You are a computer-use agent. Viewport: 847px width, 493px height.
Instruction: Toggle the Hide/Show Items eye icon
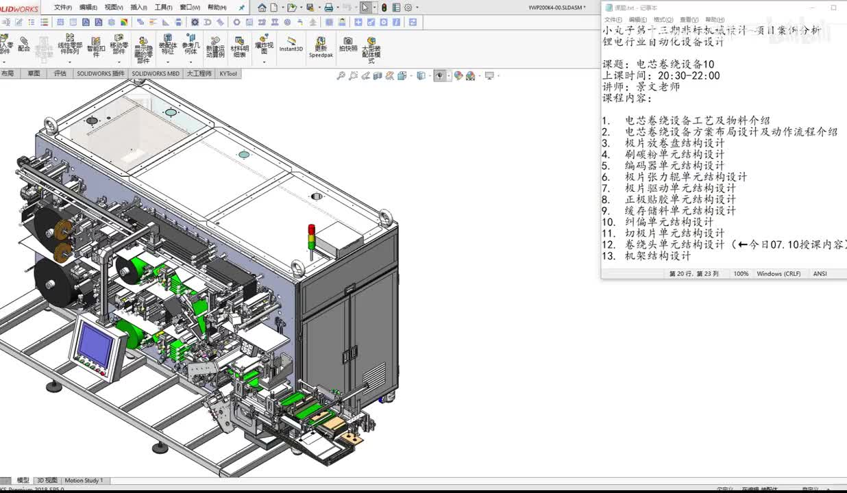click(439, 76)
